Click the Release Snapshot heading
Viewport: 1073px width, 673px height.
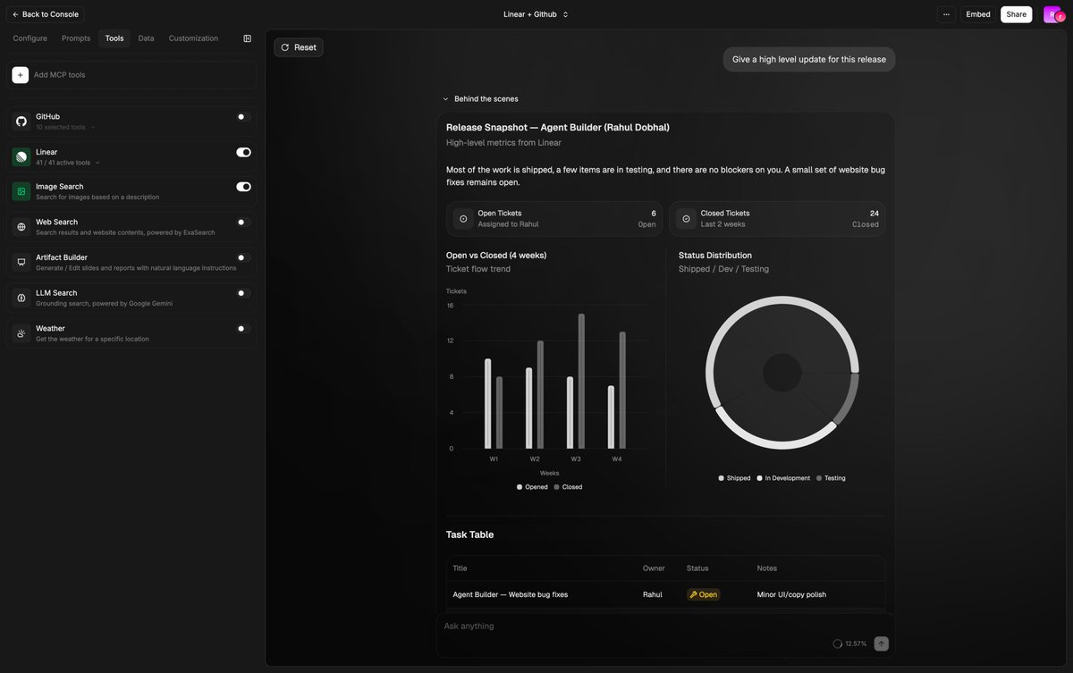[x=558, y=127]
